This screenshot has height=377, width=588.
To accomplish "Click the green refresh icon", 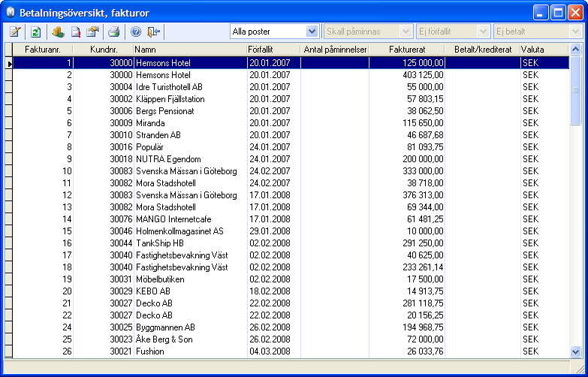I will [35, 32].
